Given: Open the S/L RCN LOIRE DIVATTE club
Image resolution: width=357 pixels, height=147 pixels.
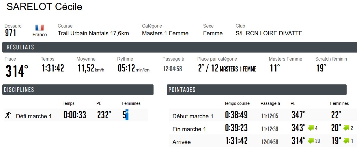Looking at the screenshot, I should tap(269, 33).
